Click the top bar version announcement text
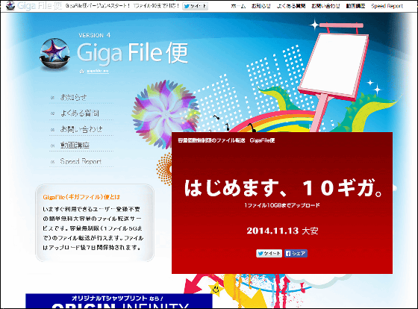 (122, 6)
